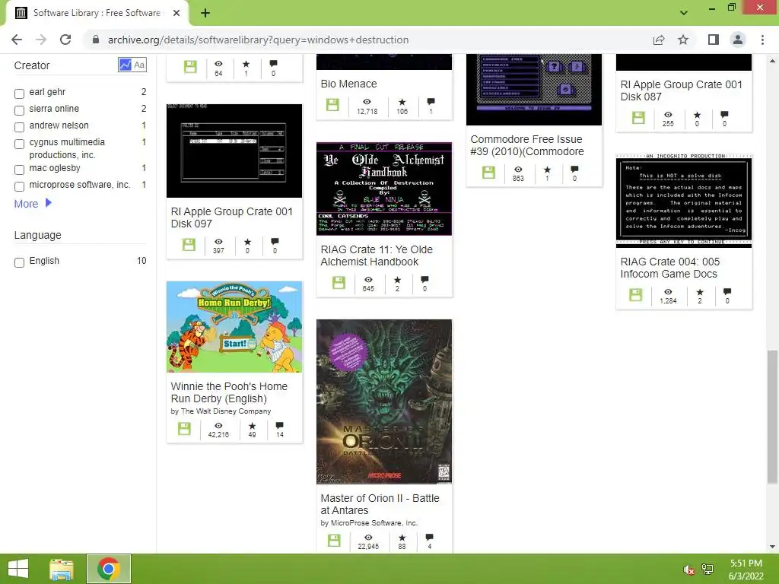Click floppy icon under Alchemist Handbook card

click(339, 283)
